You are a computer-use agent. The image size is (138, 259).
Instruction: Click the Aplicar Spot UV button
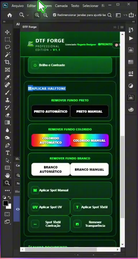coord(49,207)
